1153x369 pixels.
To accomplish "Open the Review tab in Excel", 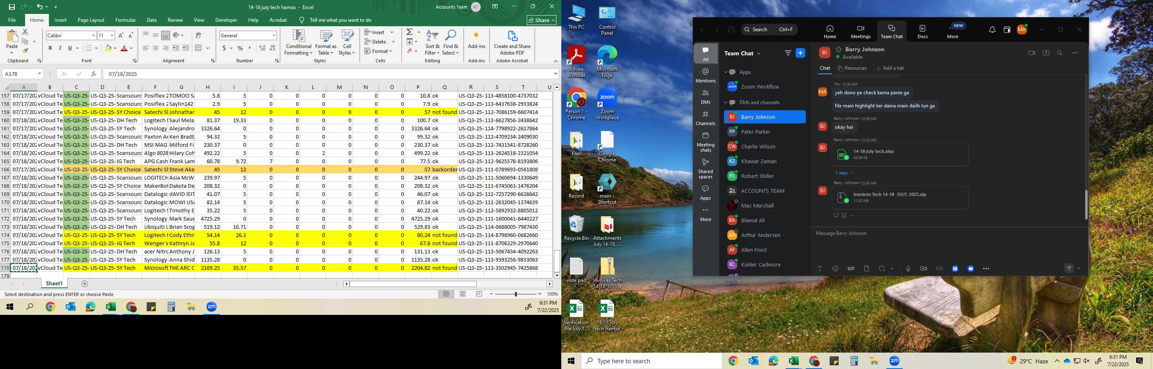I will coord(175,20).
